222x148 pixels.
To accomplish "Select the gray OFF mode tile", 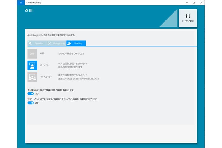I will coord(32,54).
